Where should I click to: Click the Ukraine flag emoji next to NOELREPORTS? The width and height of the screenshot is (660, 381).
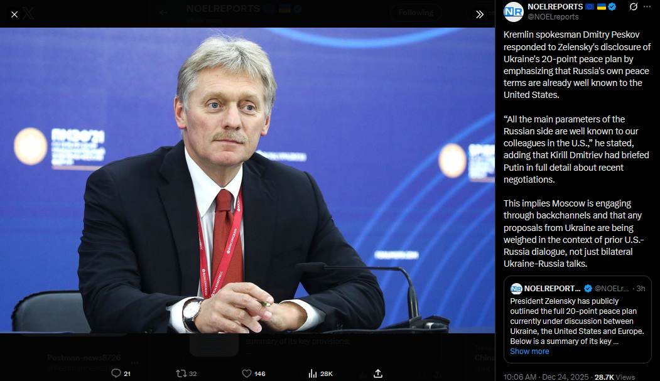pyautogui.click(x=602, y=7)
